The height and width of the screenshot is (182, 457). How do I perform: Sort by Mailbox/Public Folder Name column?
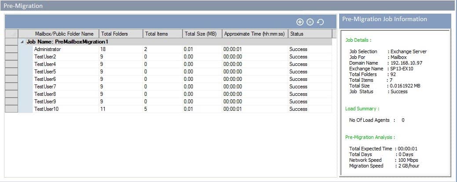[x=64, y=34]
